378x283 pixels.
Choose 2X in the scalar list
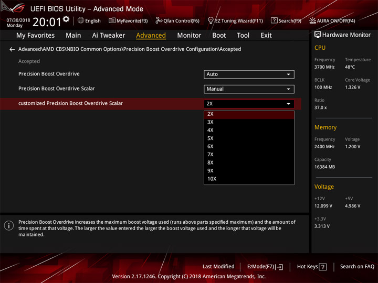(x=249, y=114)
